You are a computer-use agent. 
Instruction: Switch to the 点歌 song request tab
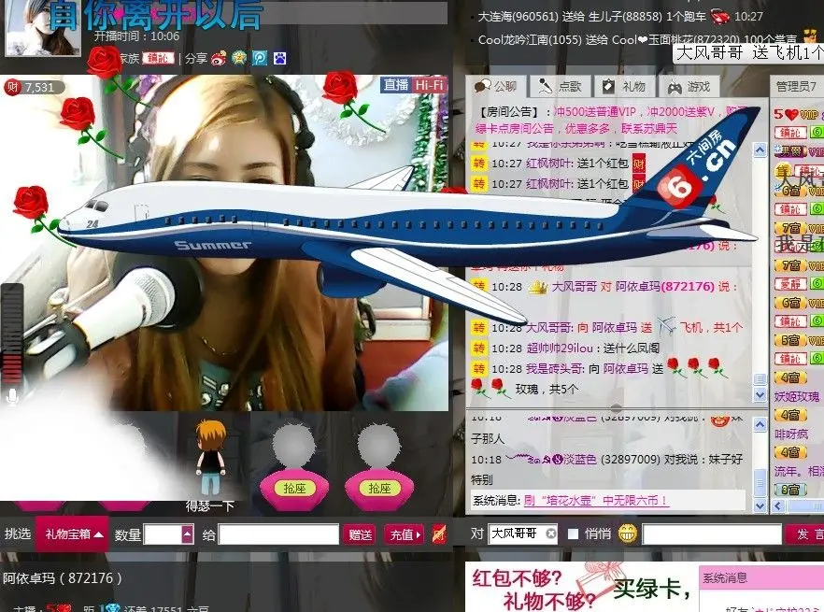(561, 86)
